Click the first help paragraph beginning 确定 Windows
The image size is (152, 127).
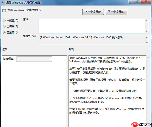click(x=104, y=60)
